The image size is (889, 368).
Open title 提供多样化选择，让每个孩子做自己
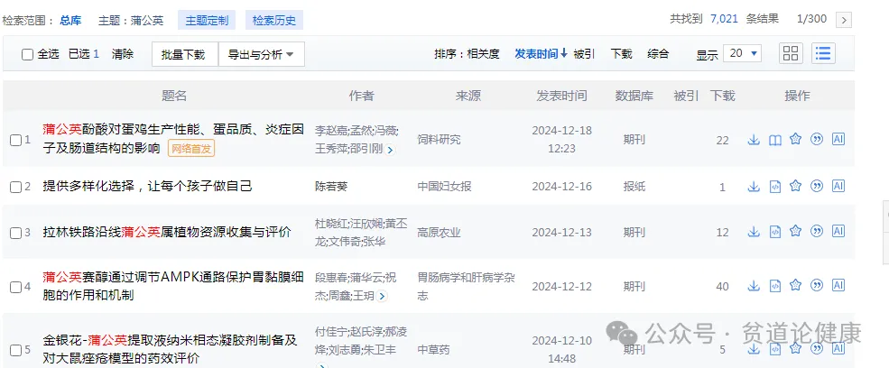click(x=147, y=186)
